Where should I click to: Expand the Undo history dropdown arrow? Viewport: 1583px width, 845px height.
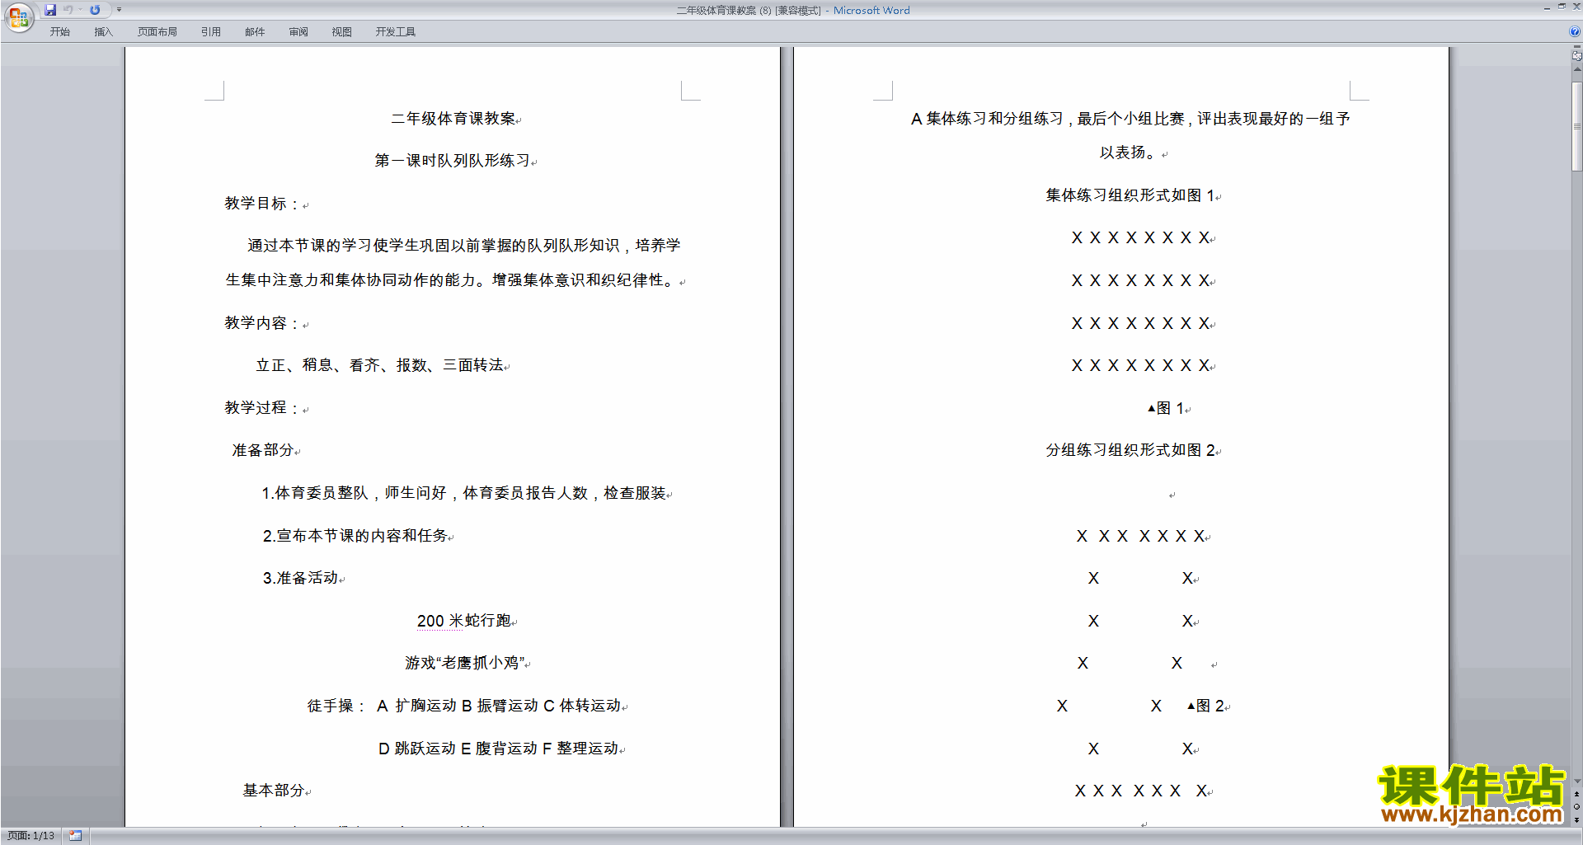point(80,10)
